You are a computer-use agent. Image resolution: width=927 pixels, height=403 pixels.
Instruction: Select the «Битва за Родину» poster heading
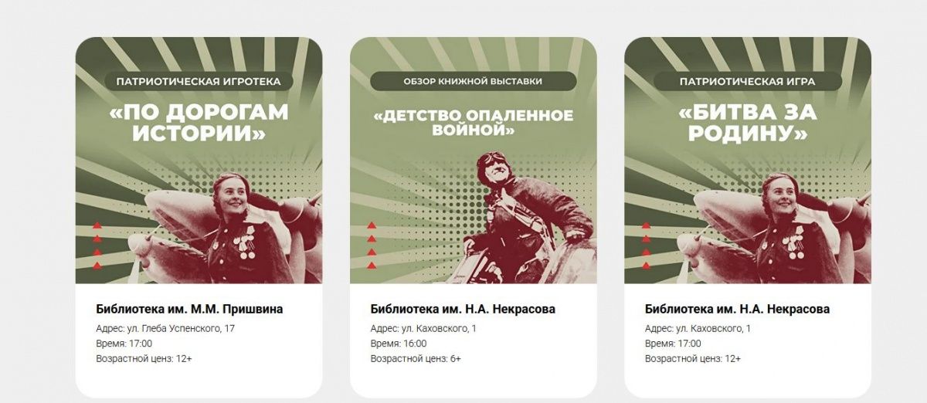[748, 123]
